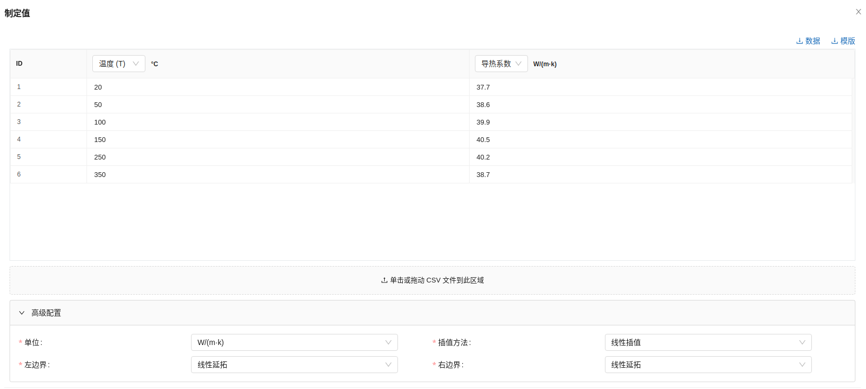Image resolution: width=866 pixels, height=389 pixels.
Task: Click the upload icon beside CSV text
Action: pos(384,280)
